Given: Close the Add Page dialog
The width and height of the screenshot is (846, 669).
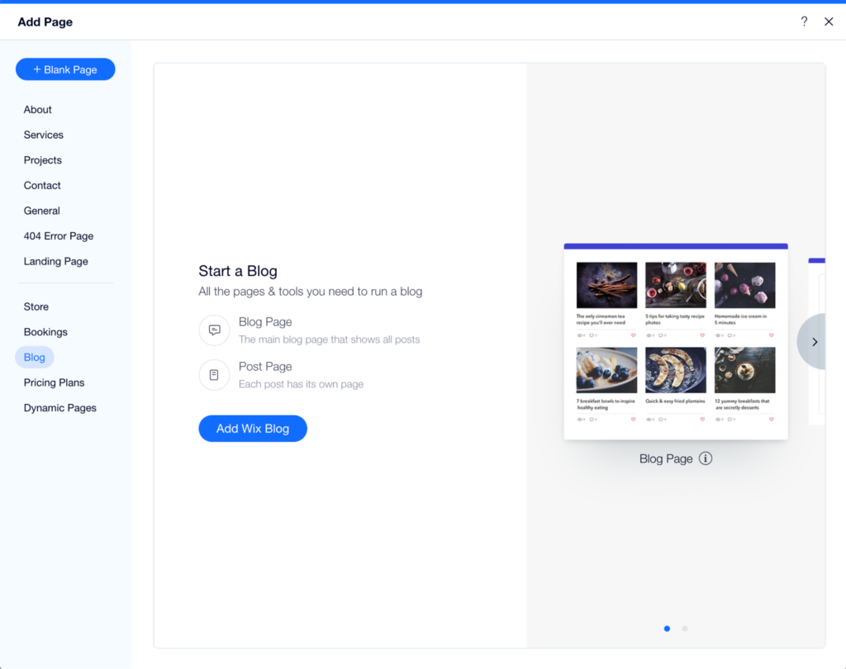Looking at the screenshot, I should (829, 21).
